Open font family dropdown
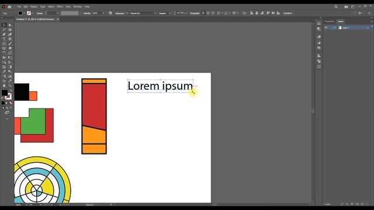The height and width of the screenshot is (210, 374). coord(155,13)
